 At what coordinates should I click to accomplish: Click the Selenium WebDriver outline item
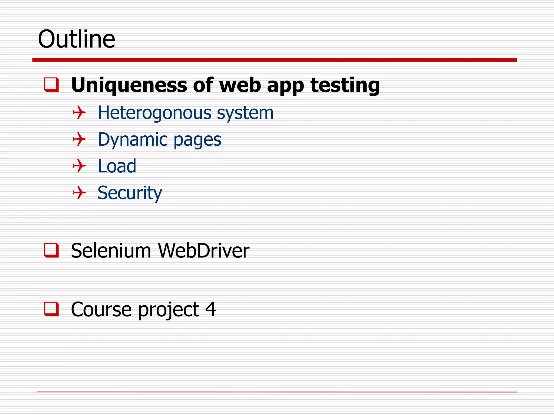click(160, 251)
